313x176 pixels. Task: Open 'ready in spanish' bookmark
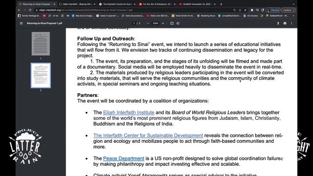click(108, 16)
